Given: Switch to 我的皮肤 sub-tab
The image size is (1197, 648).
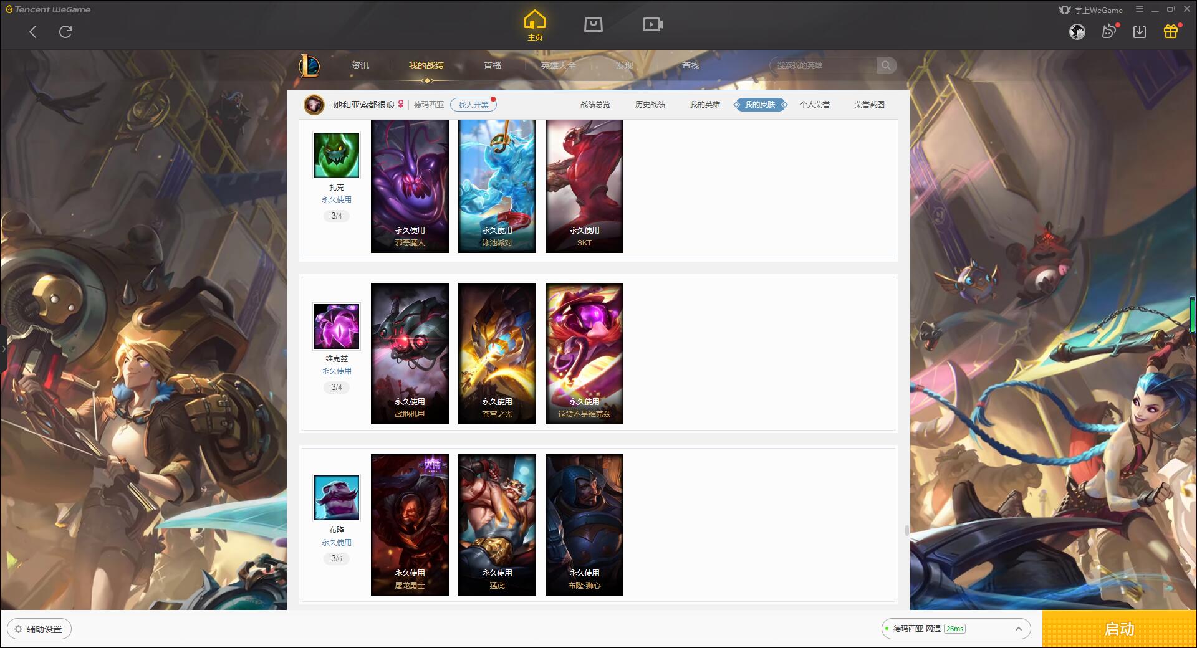Looking at the screenshot, I should [760, 105].
